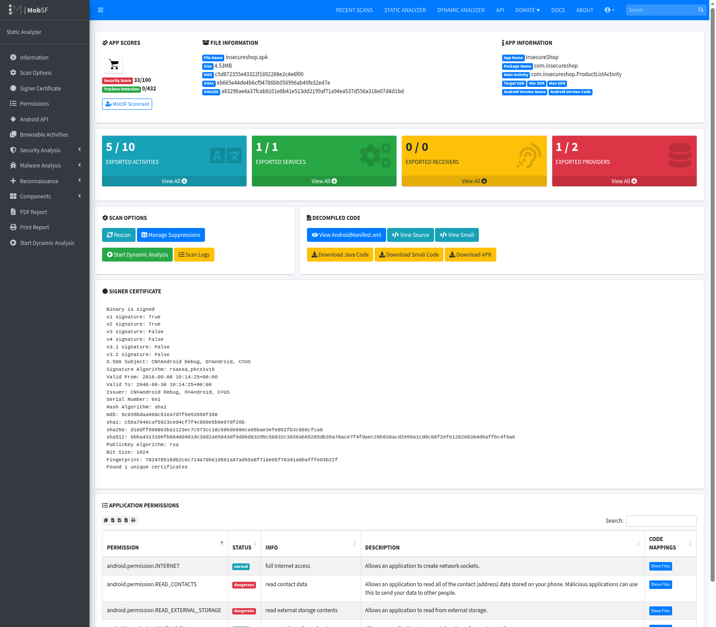Open Dynamic Analyzer in top navigation
This screenshot has height=627, width=716.
pyautogui.click(x=461, y=10)
